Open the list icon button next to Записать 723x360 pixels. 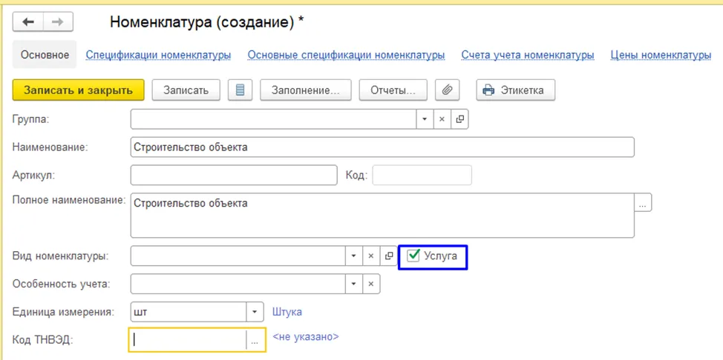pos(241,90)
